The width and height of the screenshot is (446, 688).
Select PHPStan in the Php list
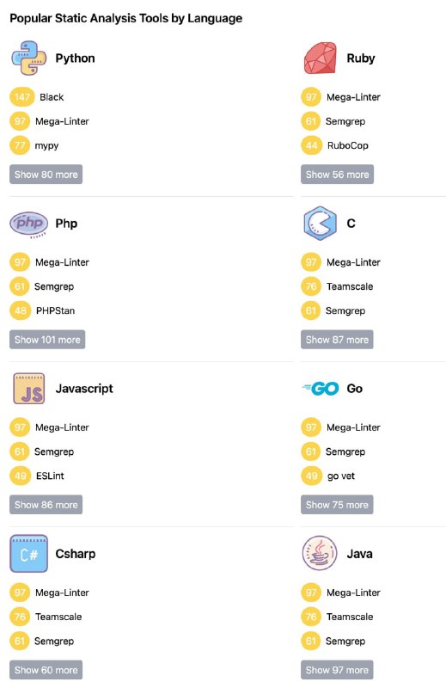55,310
